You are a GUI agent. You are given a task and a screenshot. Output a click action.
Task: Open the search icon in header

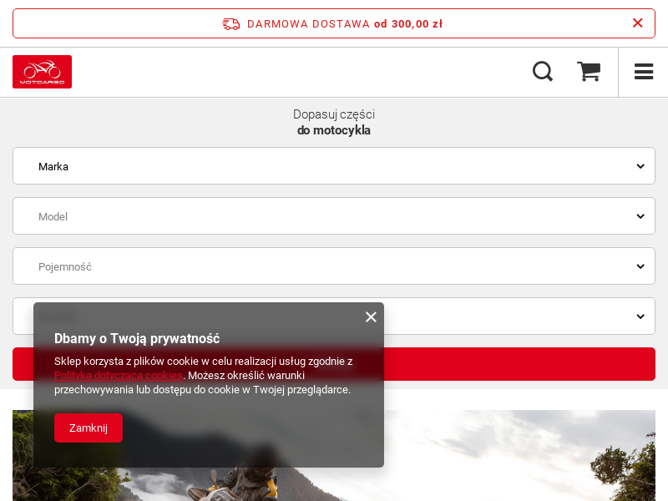pyautogui.click(x=542, y=72)
